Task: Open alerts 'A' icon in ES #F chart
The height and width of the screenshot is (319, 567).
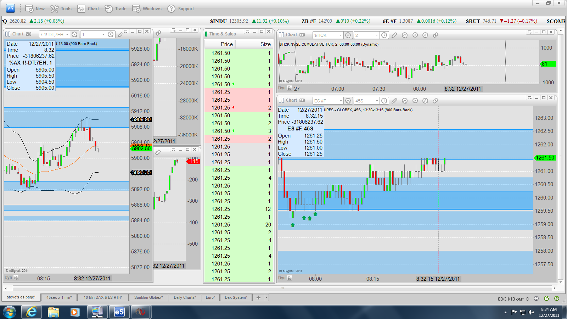Action: pyautogui.click(x=425, y=101)
